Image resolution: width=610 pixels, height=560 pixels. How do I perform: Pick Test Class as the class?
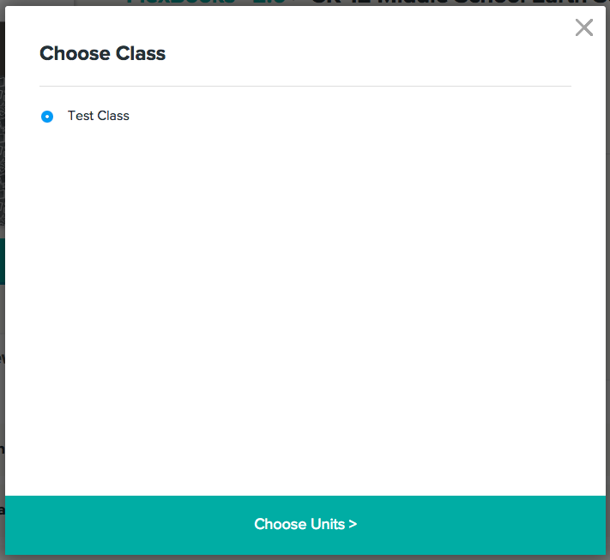click(x=47, y=117)
